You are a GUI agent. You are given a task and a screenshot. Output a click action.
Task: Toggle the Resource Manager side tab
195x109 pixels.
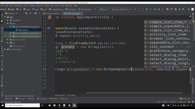[2, 34]
